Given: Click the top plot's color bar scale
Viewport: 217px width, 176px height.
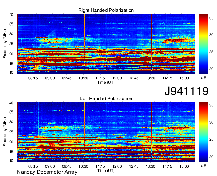Looking at the screenshot, I should [204, 44].
